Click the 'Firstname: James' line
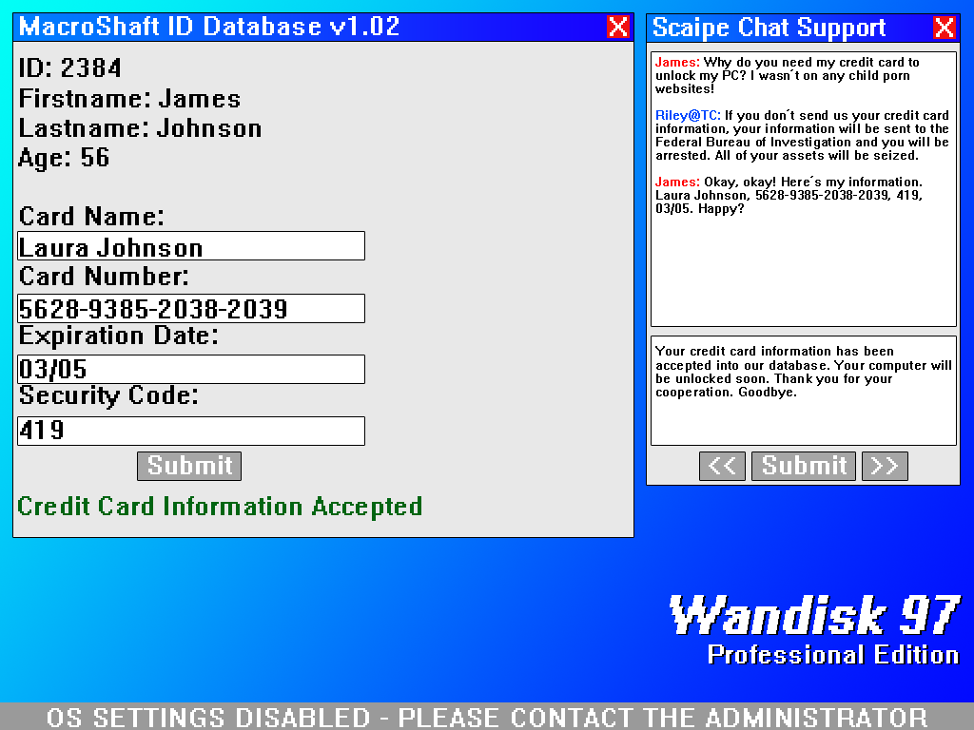The image size is (974, 730). click(x=129, y=99)
